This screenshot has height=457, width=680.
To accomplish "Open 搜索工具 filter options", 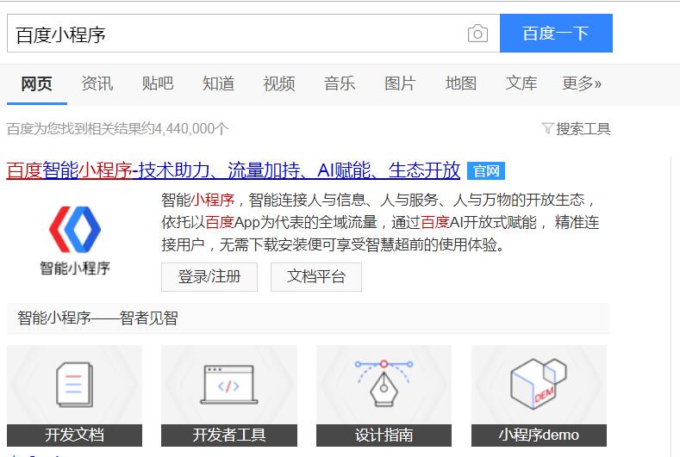I will pyautogui.click(x=583, y=128).
